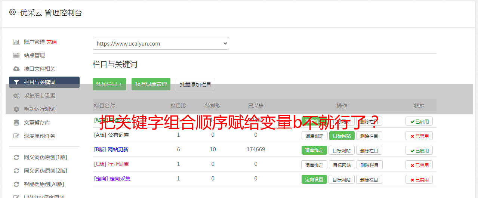
Task: Open the [B版] 网站更新 column link
Action: (111, 149)
